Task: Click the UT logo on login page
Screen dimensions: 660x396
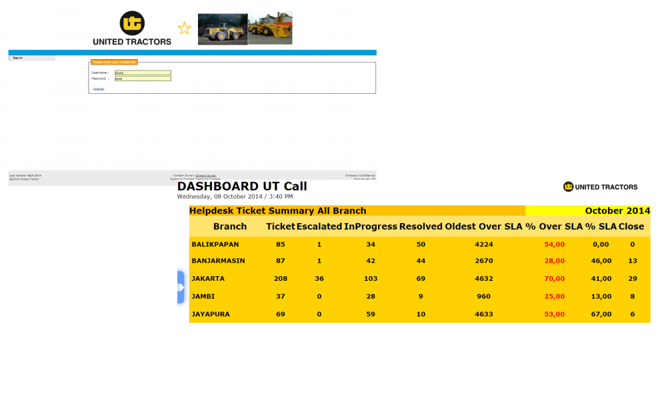Action: coord(132,28)
